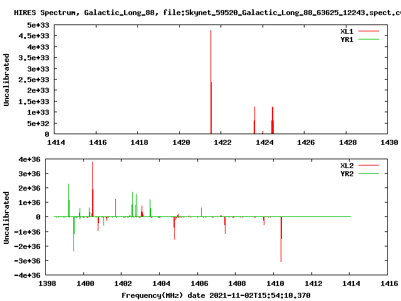Click the 1426 x-axis tick label
The width and height of the screenshot is (401, 301).
tap(306, 142)
